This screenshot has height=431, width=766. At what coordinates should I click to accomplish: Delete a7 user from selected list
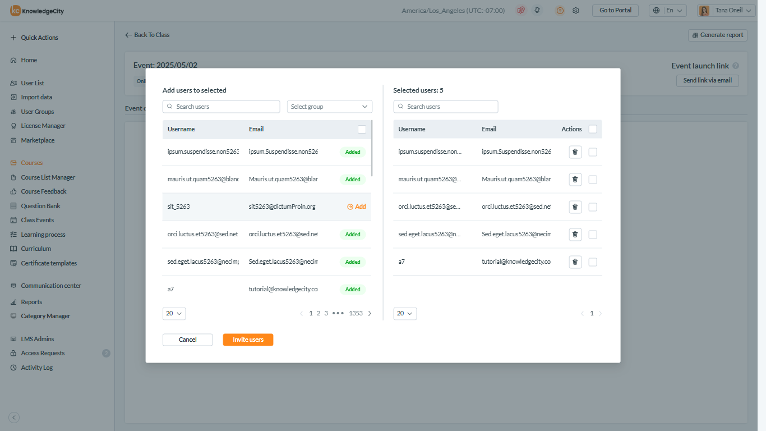575,262
